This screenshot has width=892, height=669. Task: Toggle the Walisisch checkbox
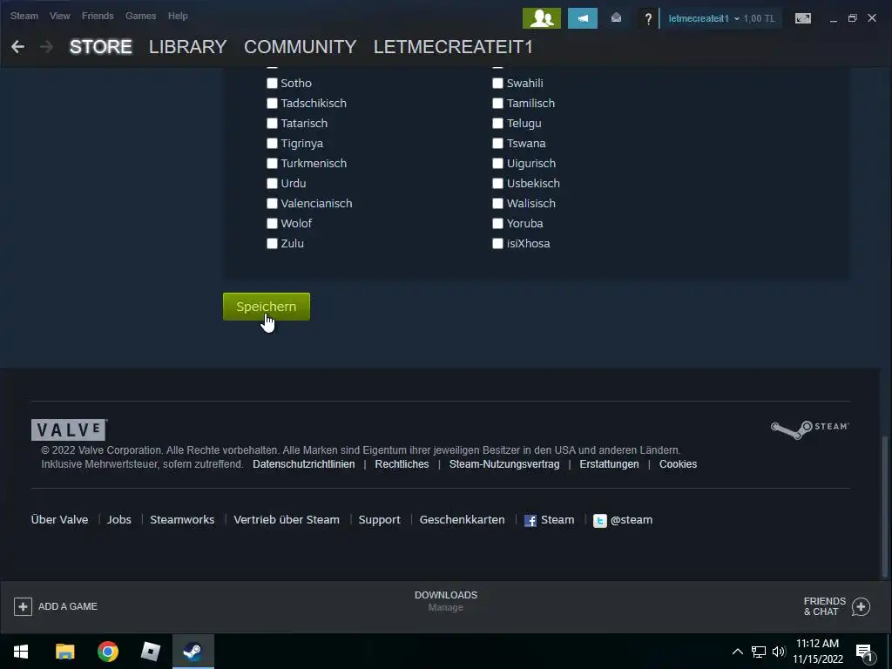(497, 204)
